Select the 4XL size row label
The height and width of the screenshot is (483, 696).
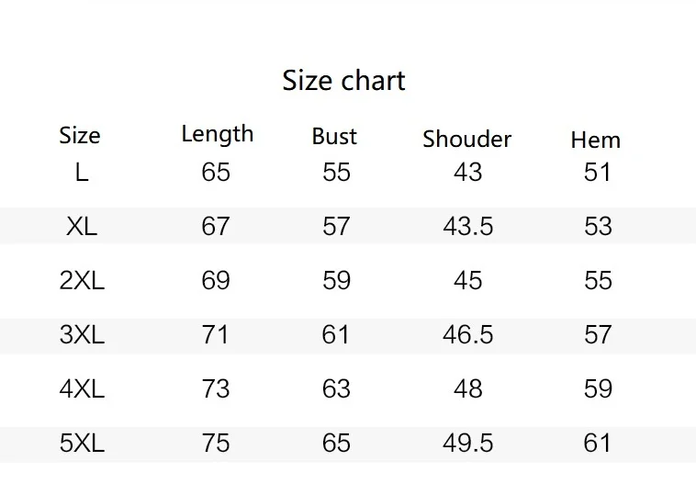point(82,388)
